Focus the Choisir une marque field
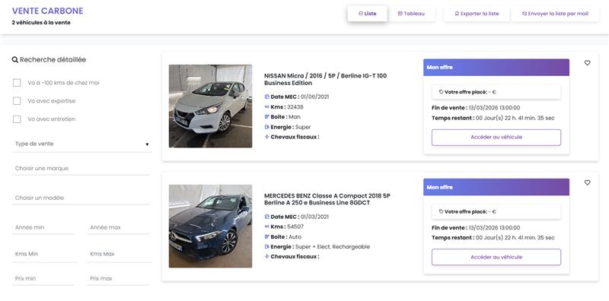 pyautogui.click(x=81, y=168)
